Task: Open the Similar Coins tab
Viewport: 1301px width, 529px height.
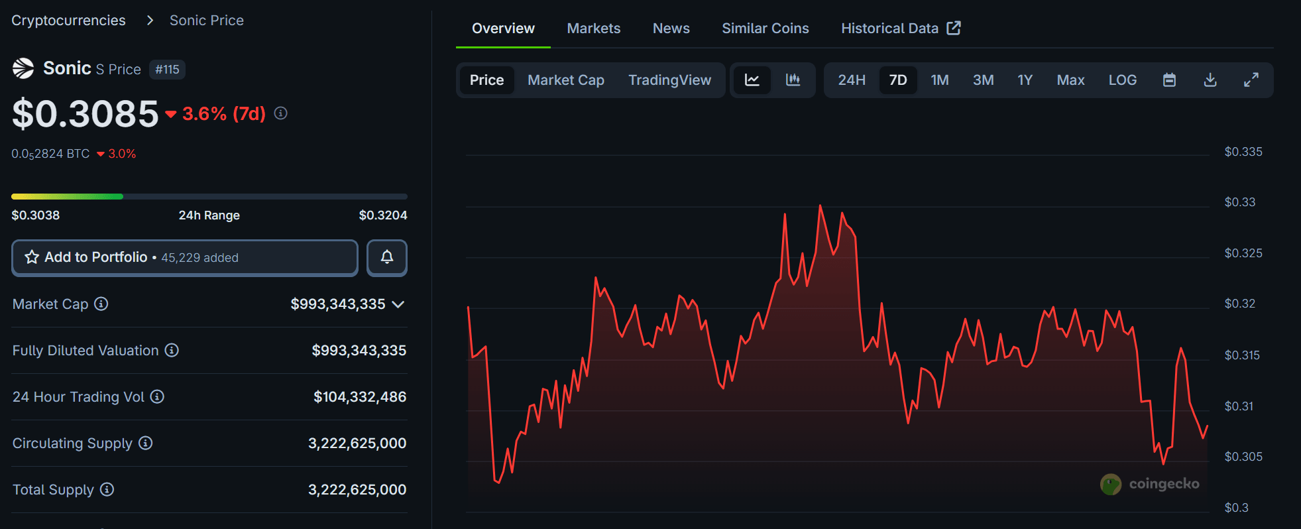Action: pos(765,29)
